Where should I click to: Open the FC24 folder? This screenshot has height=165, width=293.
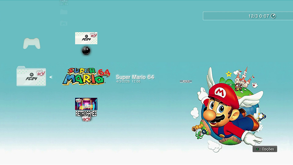tap(31, 76)
